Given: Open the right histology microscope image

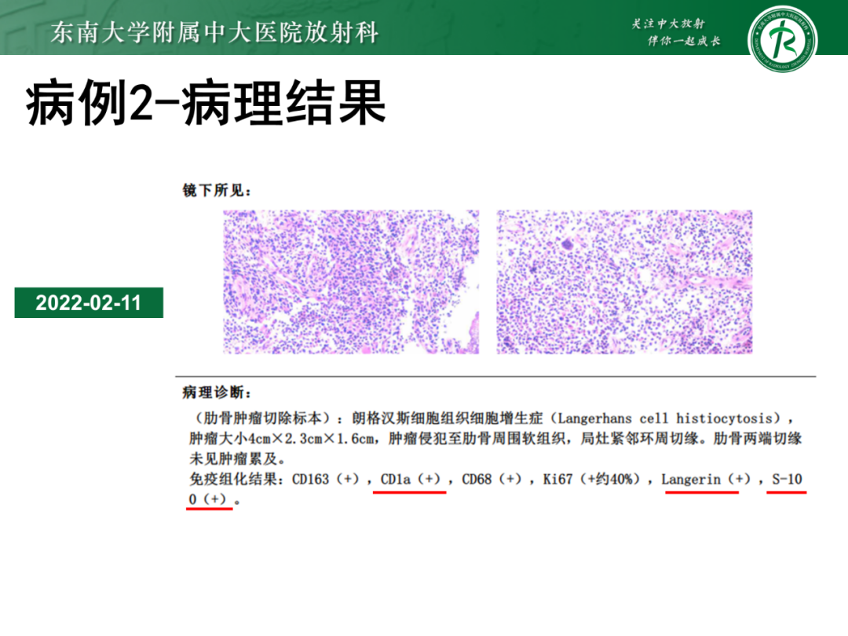Looking at the screenshot, I should tap(624, 282).
